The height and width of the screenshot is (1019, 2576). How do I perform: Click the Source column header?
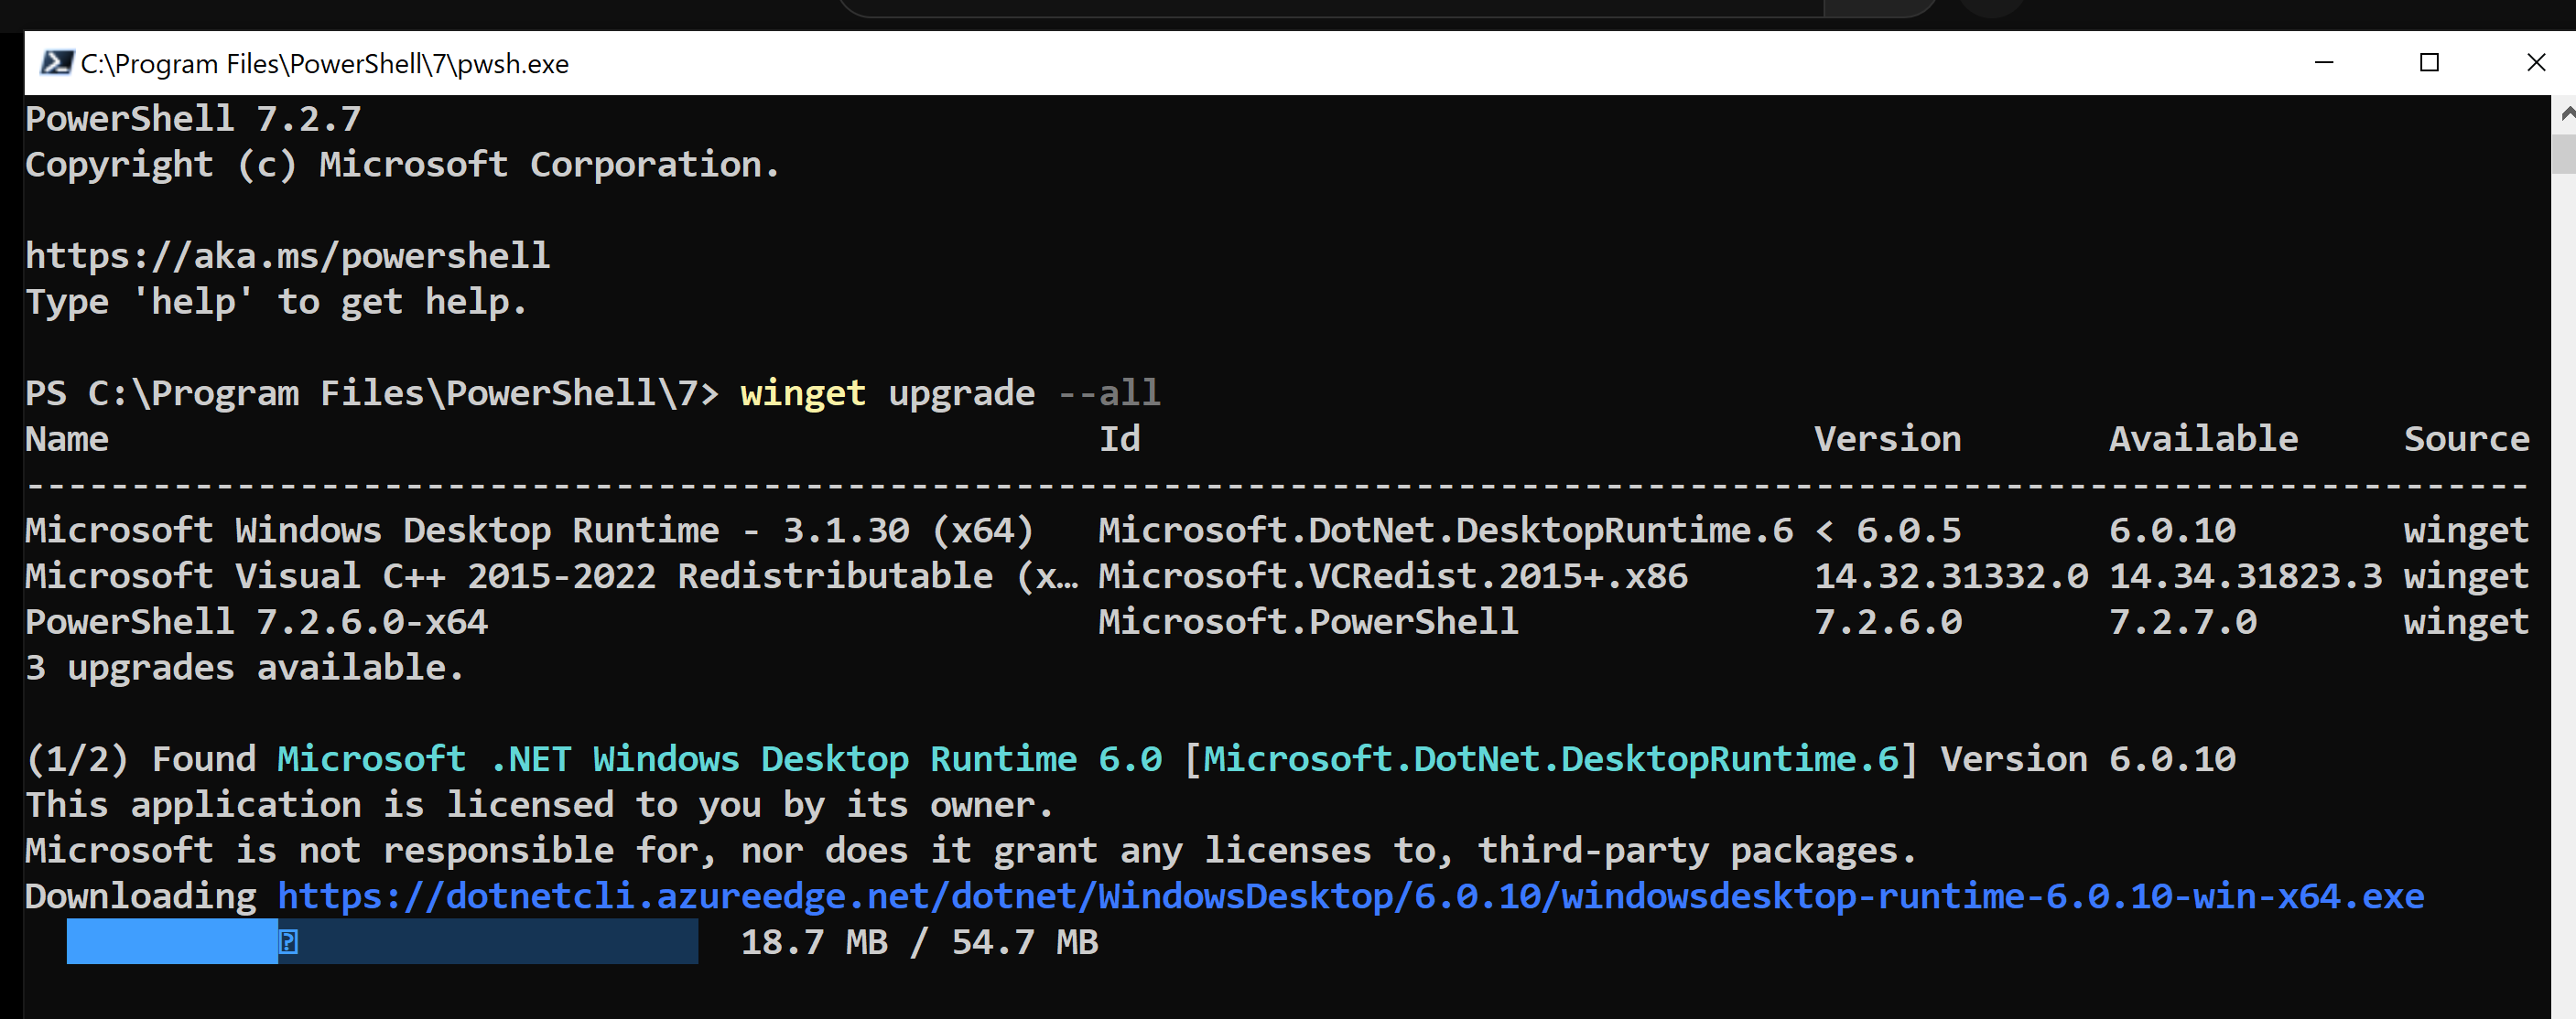[x=2466, y=437]
